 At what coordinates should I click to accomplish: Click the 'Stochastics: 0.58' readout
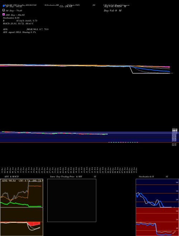(x=11, y=18)
